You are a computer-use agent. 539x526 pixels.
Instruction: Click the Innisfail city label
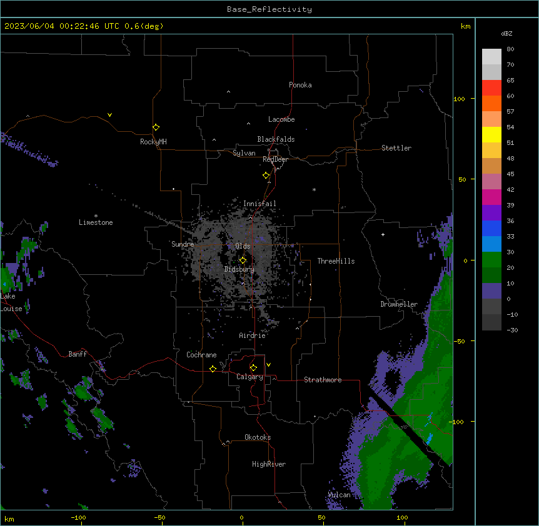(259, 204)
